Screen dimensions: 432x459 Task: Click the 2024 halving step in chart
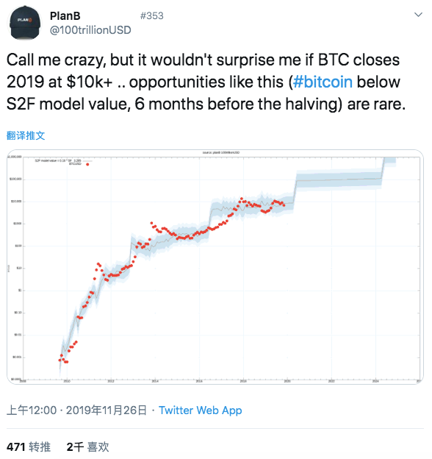[x=383, y=170]
